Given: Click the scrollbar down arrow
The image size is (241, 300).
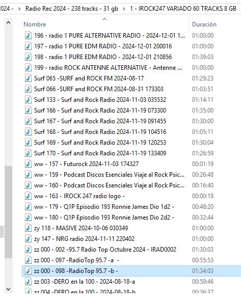Looking at the screenshot, I should point(8,289).
